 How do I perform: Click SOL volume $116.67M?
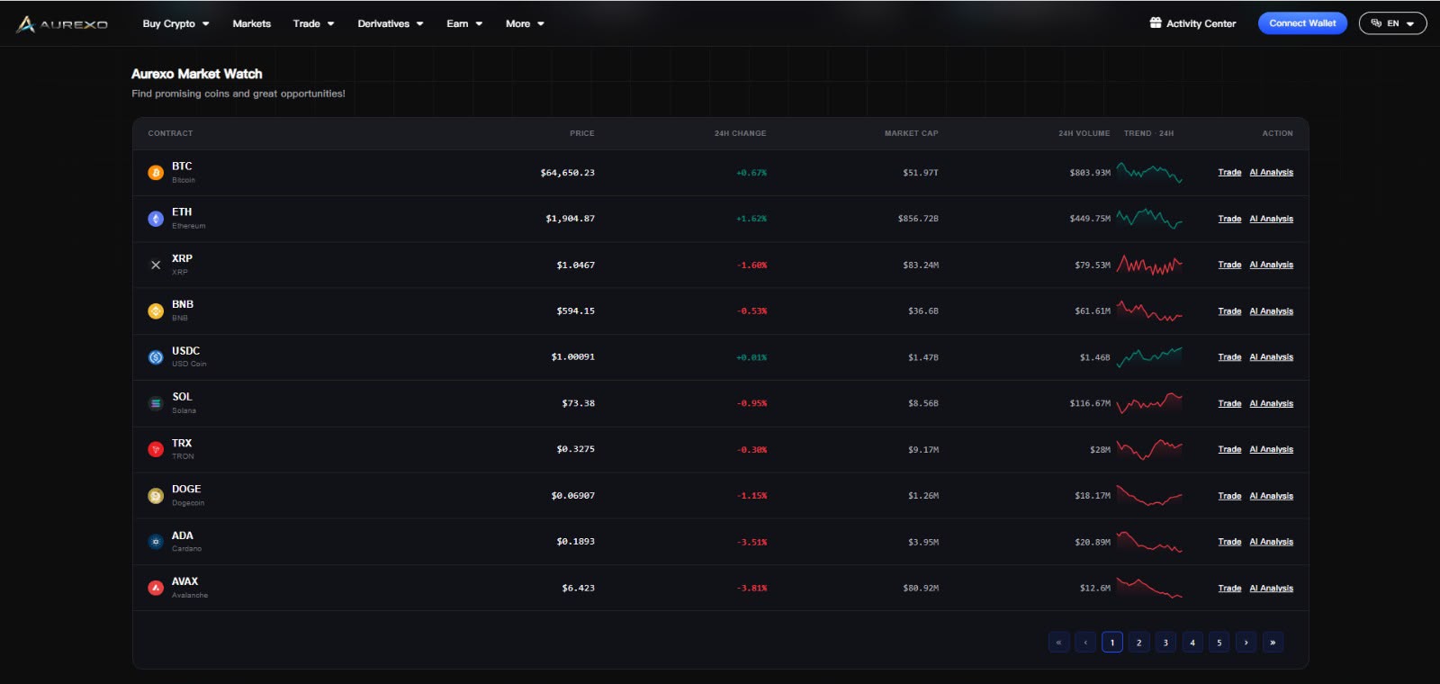tap(1090, 403)
